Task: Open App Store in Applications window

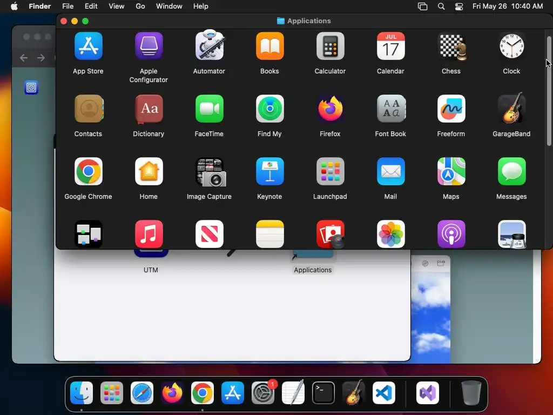Action: (88, 46)
